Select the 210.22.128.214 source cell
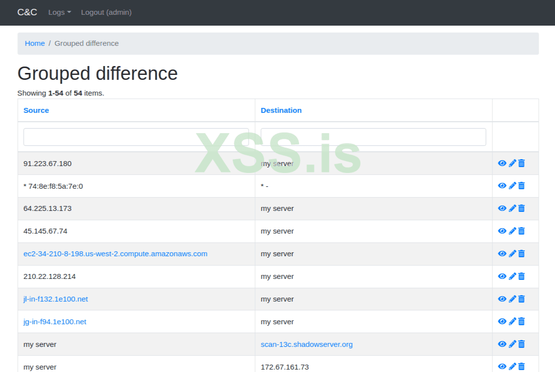 tap(136, 276)
